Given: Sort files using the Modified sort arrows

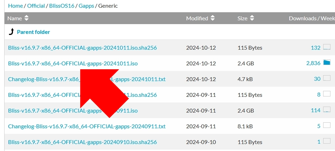Looking at the screenshot, I should 213,18.
